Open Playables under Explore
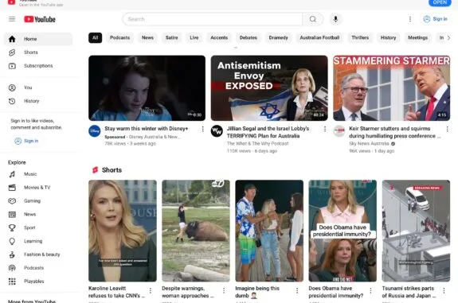The width and height of the screenshot is (458, 303). pos(38,282)
